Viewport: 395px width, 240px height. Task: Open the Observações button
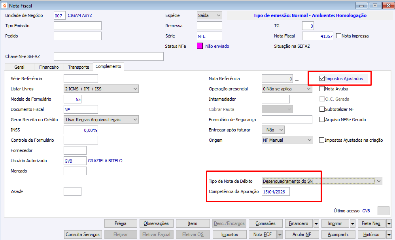[x=156, y=223]
